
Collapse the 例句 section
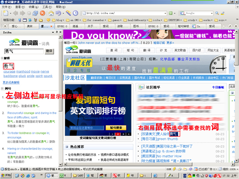point(2,88)
